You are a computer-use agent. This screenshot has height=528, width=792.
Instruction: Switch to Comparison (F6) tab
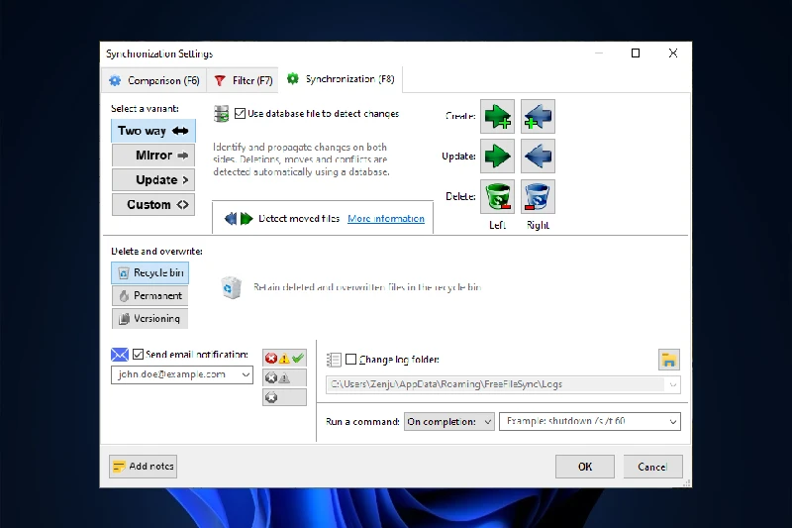pos(154,81)
